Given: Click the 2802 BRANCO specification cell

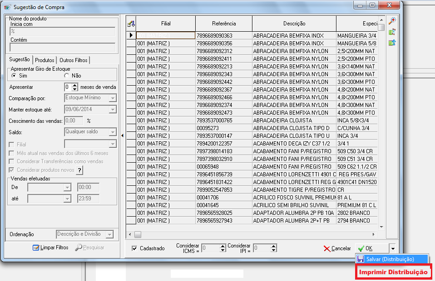Looking at the screenshot, I should [x=357, y=213].
